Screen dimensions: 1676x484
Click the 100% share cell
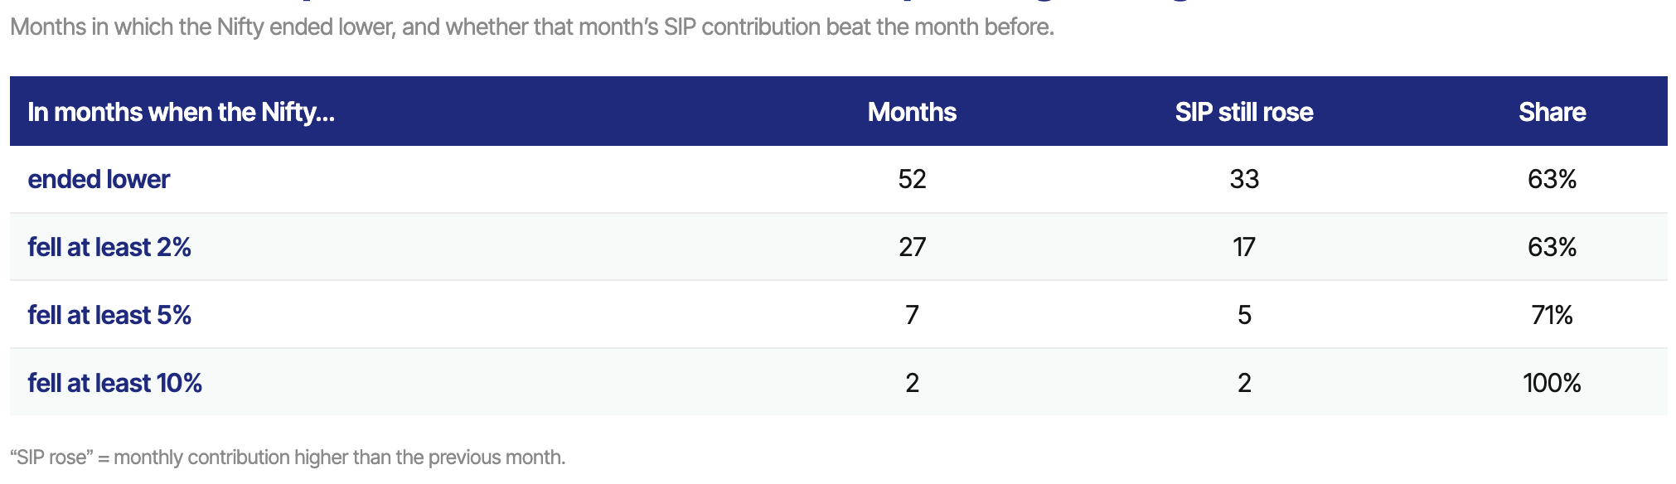(1552, 383)
